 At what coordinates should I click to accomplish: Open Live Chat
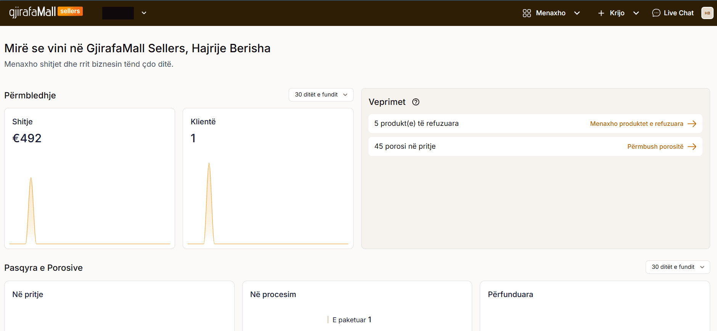[673, 13]
